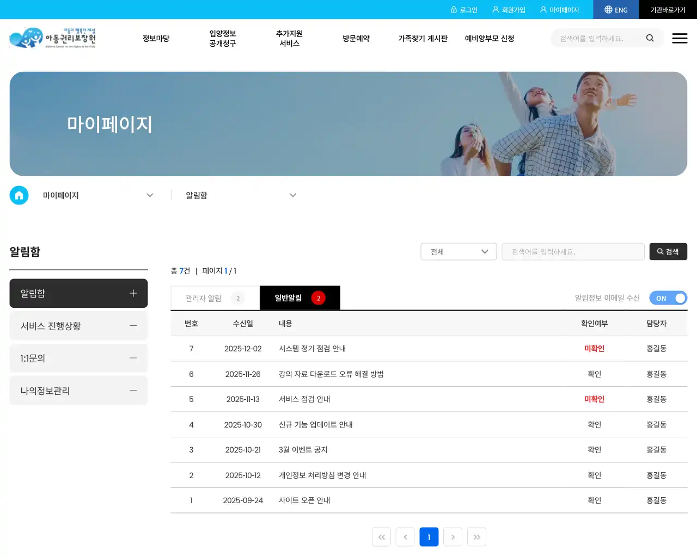Screen dimensions: 697x557
Task: Open the 시스템 정기 점검 안내 notification
Action: click(x=311, y=348)
